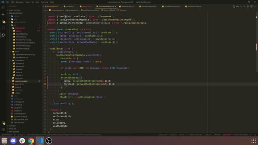The width and height of the screenshot is (258, 145).
Task: Switch to the WeatherResults.js tab
Action: point(149,6)
